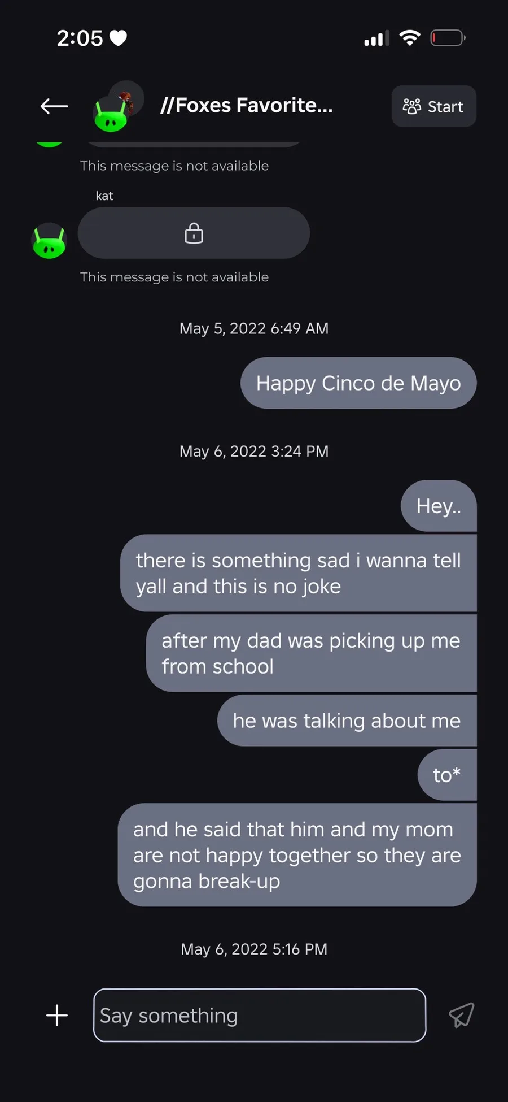Select the 'gonna break-up' message bubble
Image resolution: width=508 pixels, height=1102 pixels.
pyautogui.click(x=297, y=855)
